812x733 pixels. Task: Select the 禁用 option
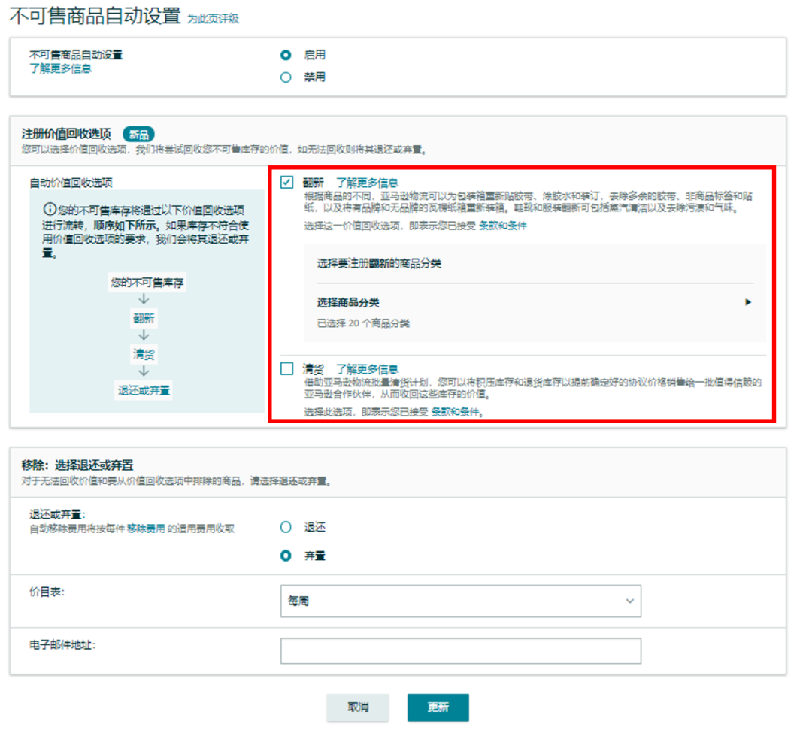point(286,77)
